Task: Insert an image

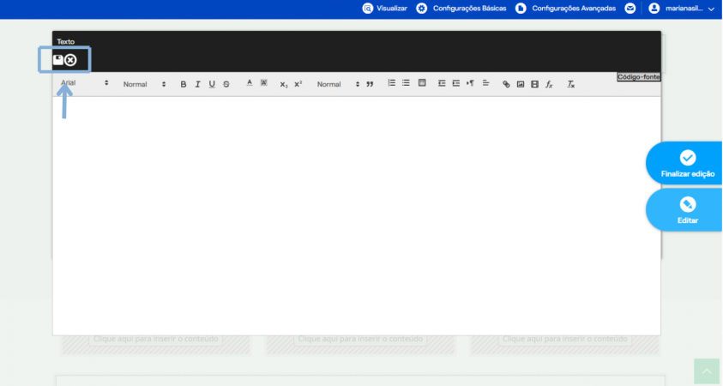Action: click(x=521, y=84)
